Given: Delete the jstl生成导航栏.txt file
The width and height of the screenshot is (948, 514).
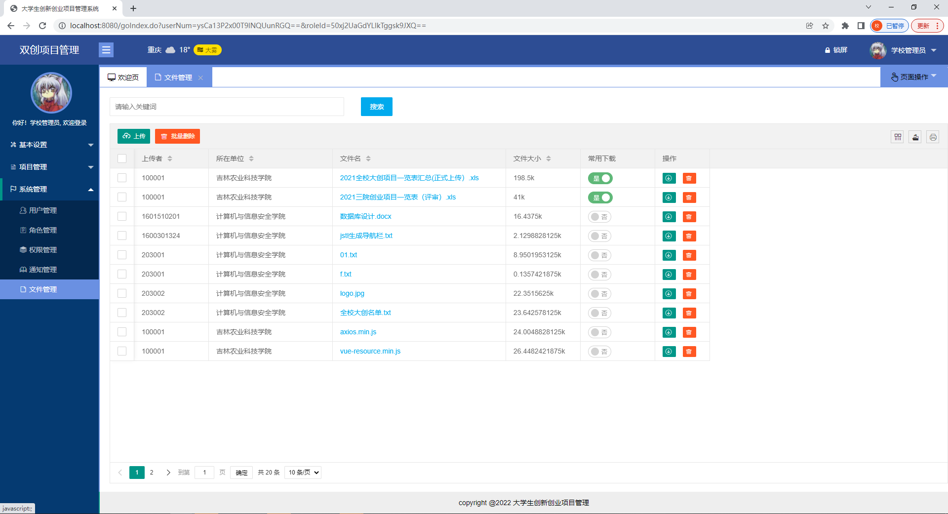Looking at the screenshot, I should [689, 236].
